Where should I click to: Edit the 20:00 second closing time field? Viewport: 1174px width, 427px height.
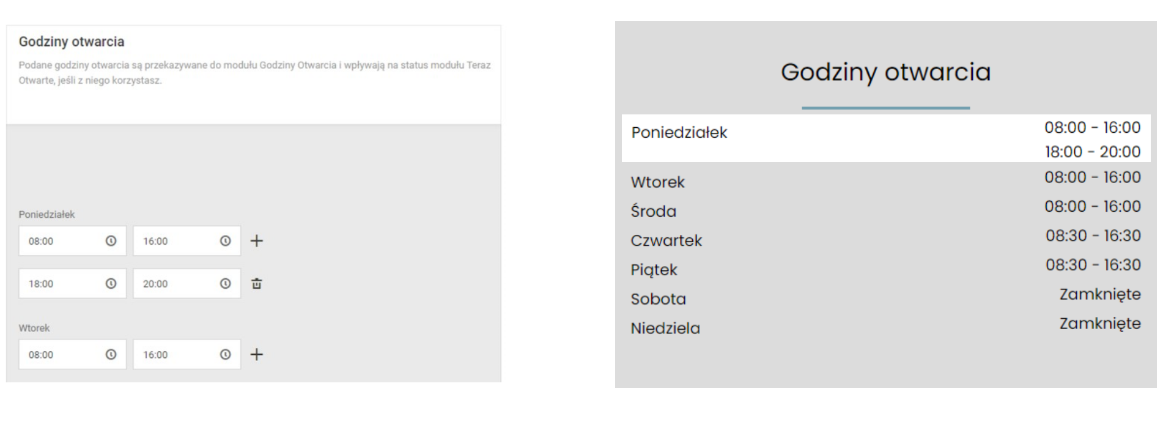(186, 284)
